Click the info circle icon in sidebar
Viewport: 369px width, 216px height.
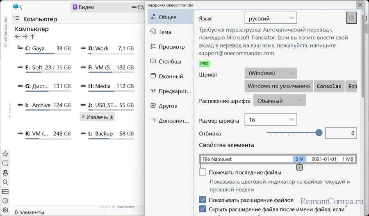click(5, 201)
